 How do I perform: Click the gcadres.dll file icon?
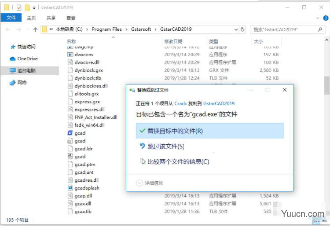pyautogui.click(x=70, y=180)
